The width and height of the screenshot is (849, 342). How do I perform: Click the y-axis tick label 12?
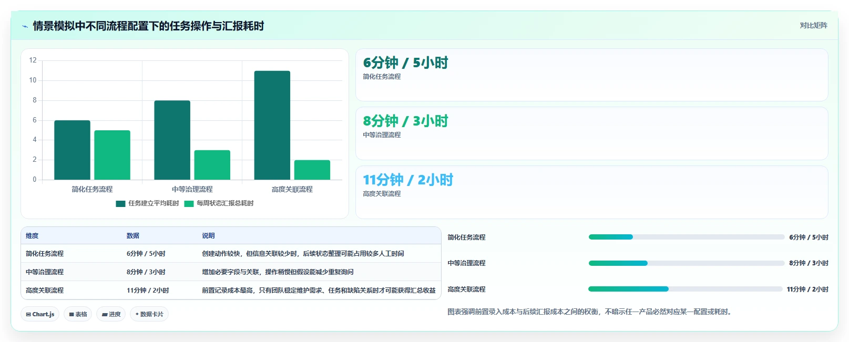point(33,60)
